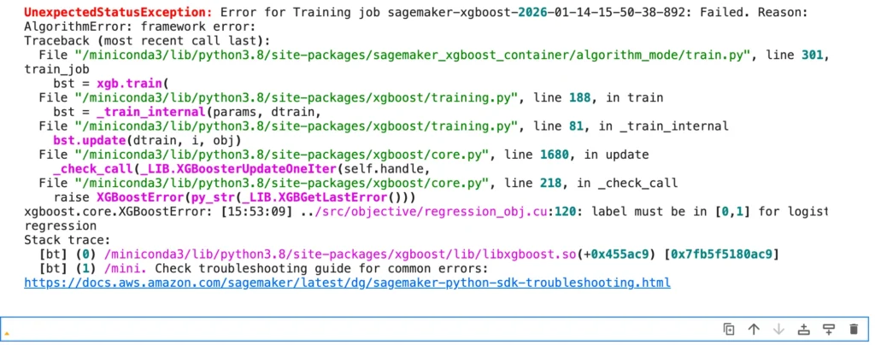Click the small orange triangle in the empty cell
The width and height of the screenshot is (875, 345).
(x=7, y=332)
